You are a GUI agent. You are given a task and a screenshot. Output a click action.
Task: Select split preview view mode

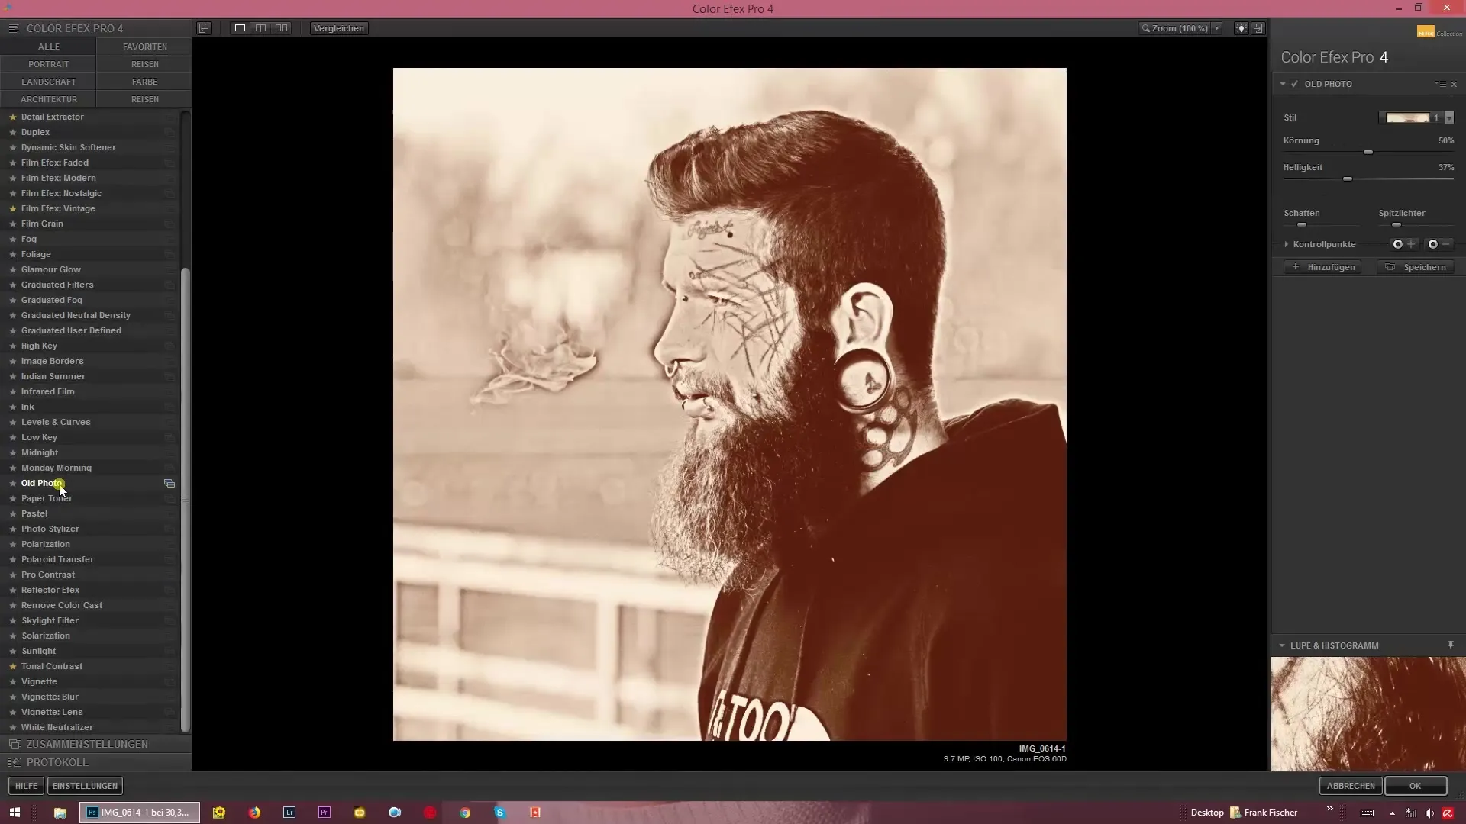(x=260, y=28)
